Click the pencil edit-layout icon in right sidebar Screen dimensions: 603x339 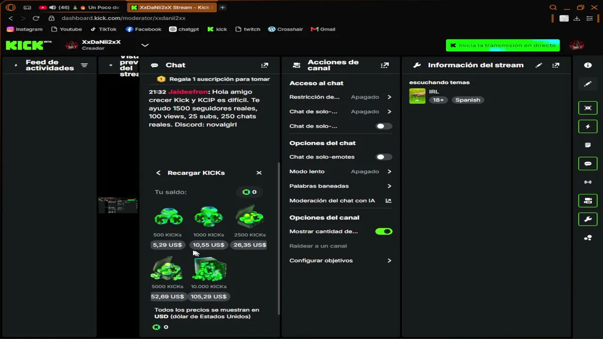pos(587,84)
